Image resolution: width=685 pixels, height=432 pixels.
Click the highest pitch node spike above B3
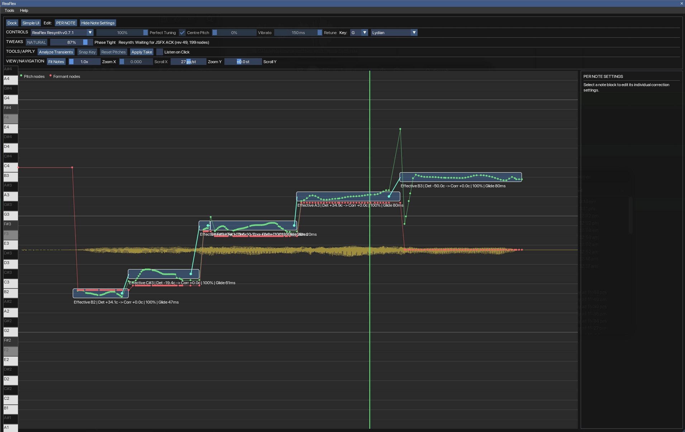click(x=400, y=129)
